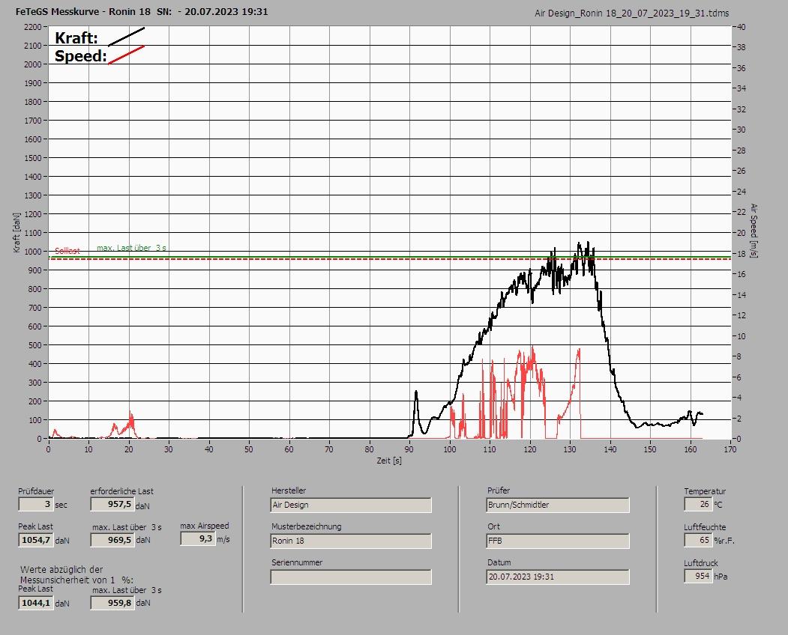The height and width of the screenshot is (635, 788).
Task: Click the red Speed legend line
Action: 127,55
